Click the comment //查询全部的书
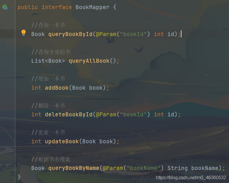The image size is (229, 183). tap(51, 52)
